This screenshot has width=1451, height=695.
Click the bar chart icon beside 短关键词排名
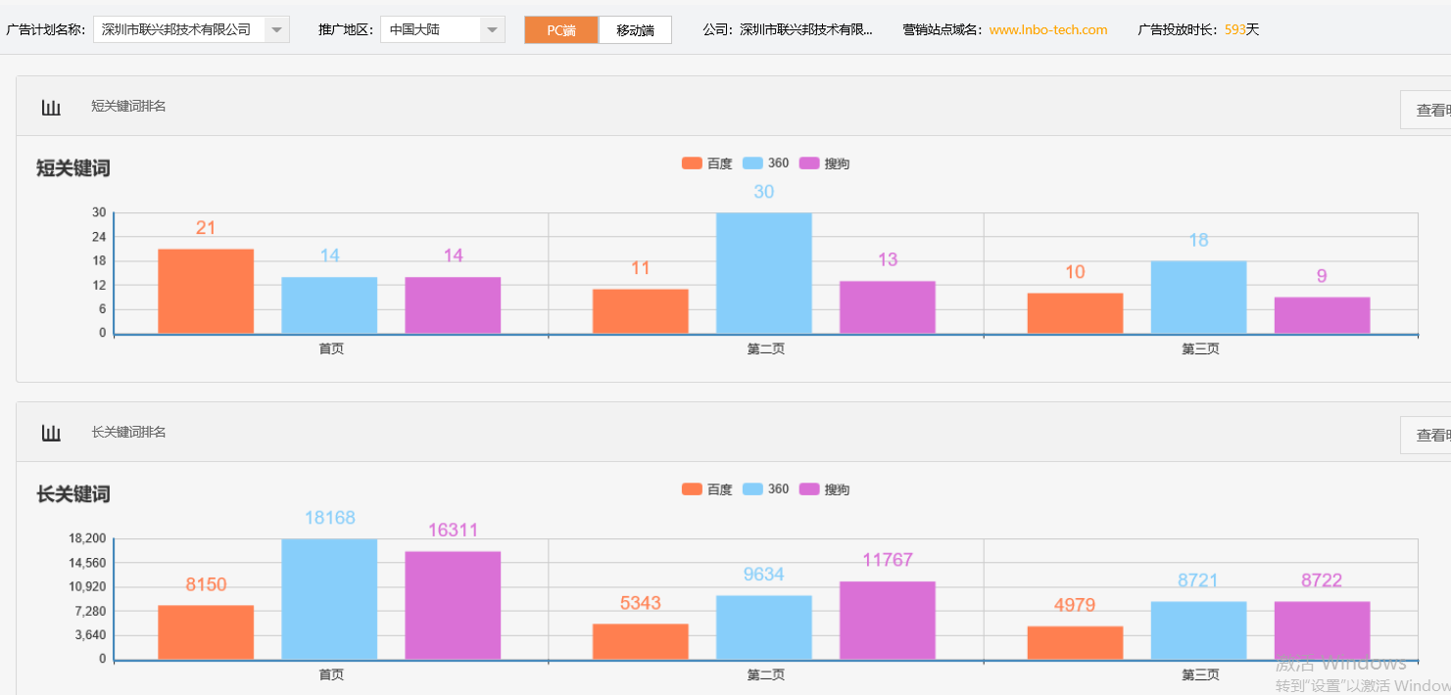point(51,107)
